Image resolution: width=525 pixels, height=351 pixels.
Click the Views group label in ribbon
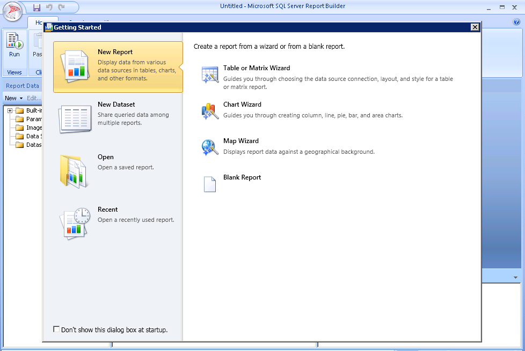14,72
